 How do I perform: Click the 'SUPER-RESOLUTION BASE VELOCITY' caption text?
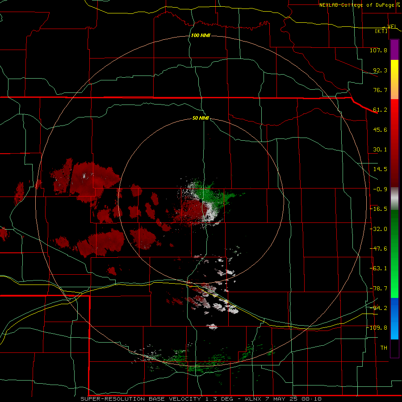141,399
